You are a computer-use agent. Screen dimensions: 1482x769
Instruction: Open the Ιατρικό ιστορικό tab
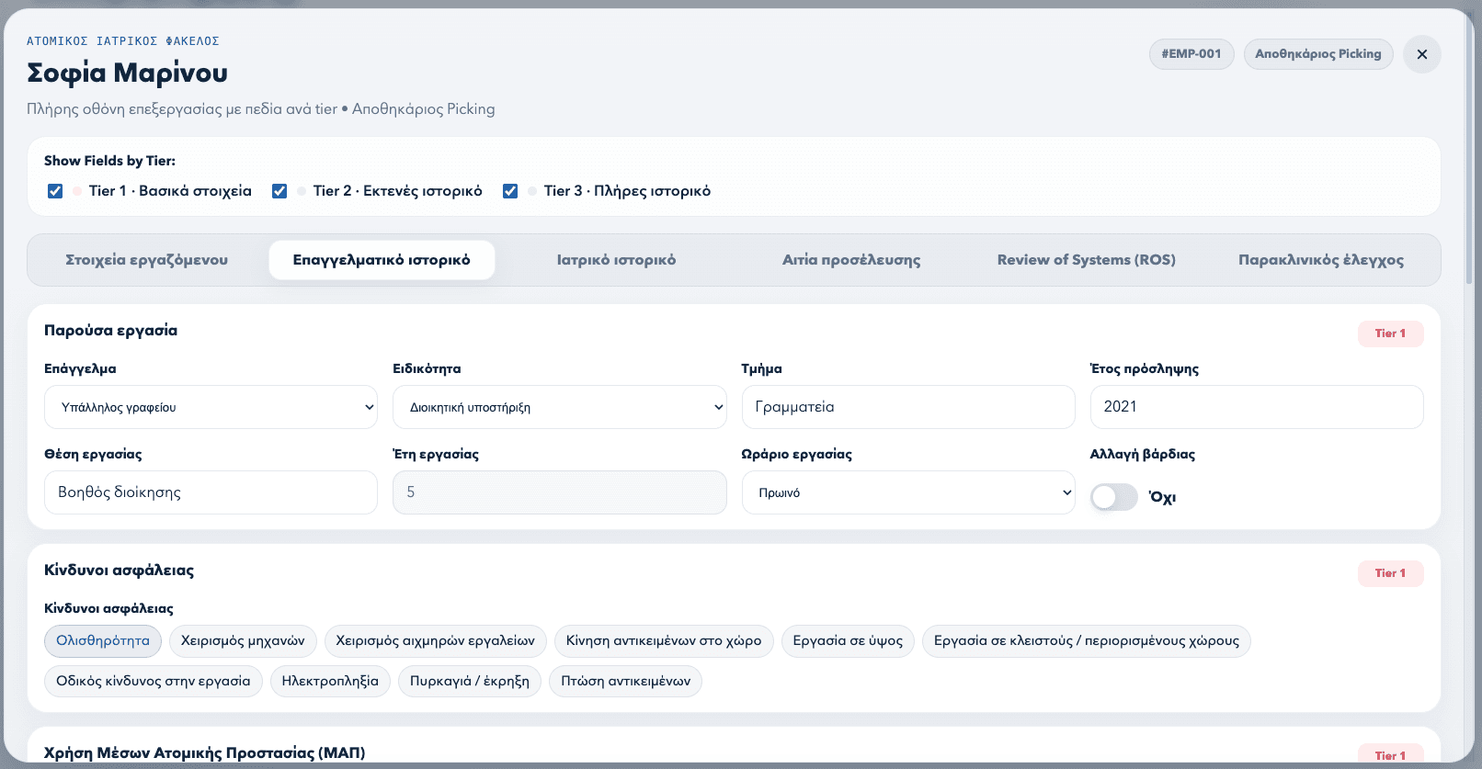click(x=616, y=260)
